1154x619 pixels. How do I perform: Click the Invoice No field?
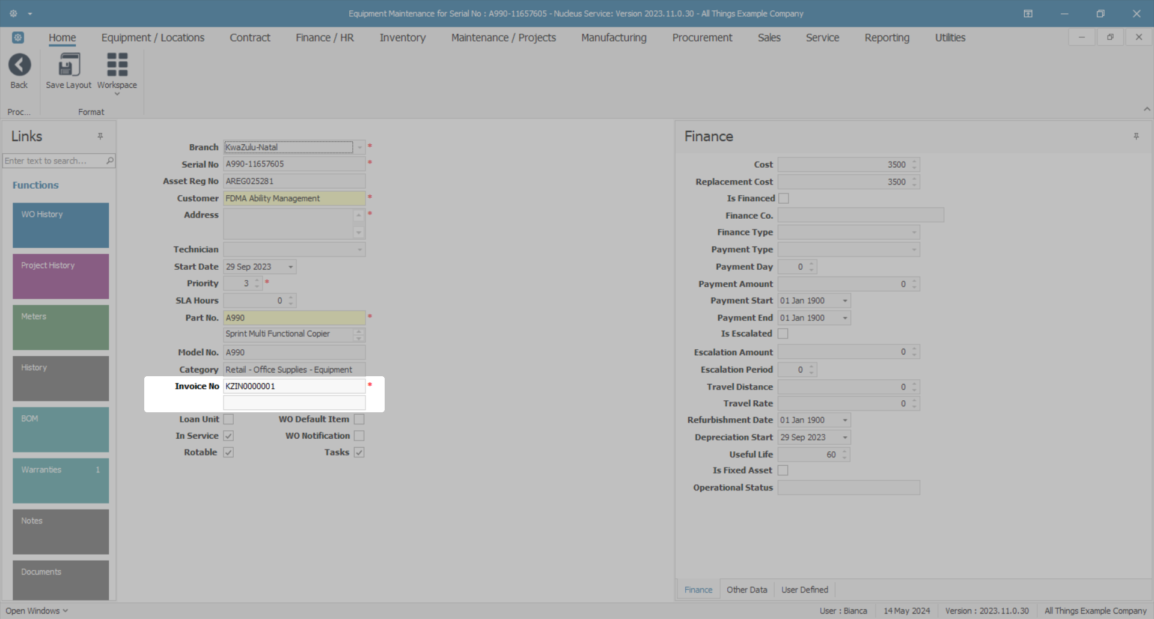[x=295, y=386]
